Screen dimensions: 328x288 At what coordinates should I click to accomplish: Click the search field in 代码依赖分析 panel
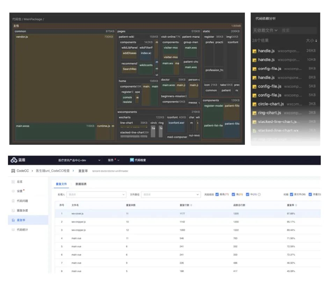click(x=298, y=30)
